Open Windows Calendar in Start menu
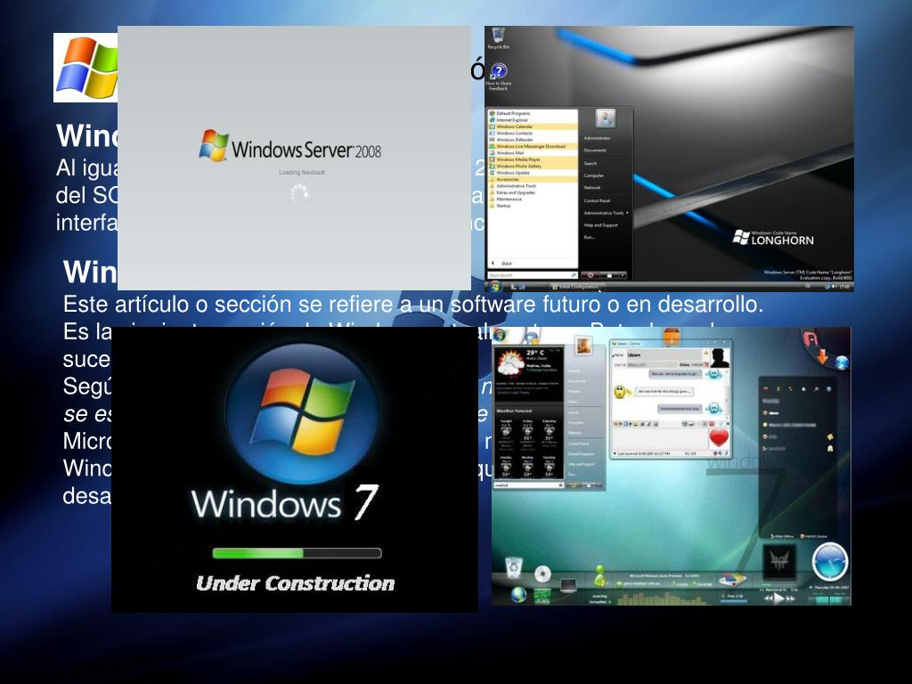 click(533, 126)
